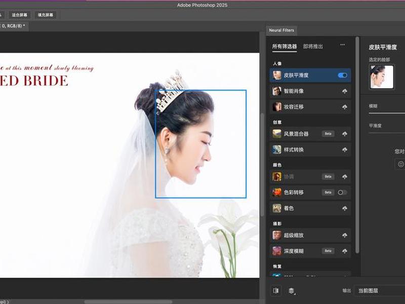Select the 风景混合器 filter row
405x304 pixels.
[310, 134]
